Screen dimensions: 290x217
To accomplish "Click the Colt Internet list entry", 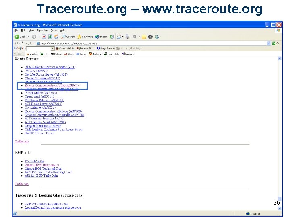I will click(40, 107).
